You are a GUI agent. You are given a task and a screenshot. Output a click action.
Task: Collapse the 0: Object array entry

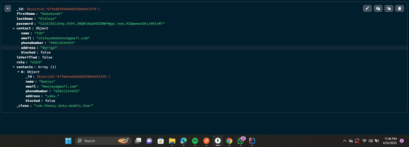[x=18, y=72]
